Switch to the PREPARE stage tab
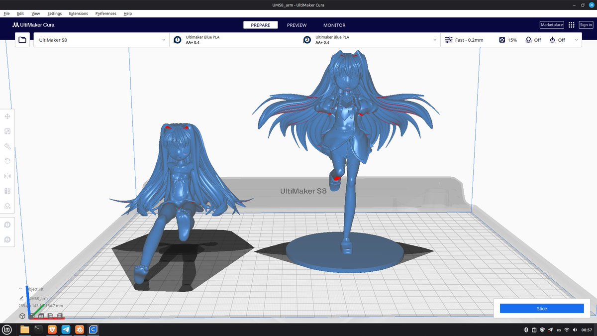Image resolution: width=597 pixels, height=336 pixels. pyautogui.click(x=261, y=25)
